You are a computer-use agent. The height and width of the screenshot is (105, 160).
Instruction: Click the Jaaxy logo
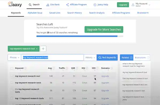tap(15, 4)
